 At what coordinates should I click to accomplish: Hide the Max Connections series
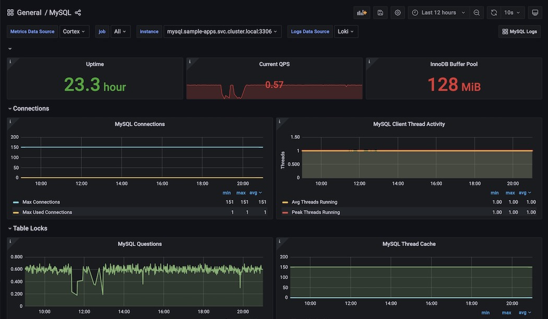point(42,202)
